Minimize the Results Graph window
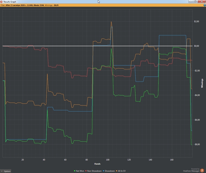Image resolution: width=206 pixels, height=173 pixels. click(x=191, y=1)
